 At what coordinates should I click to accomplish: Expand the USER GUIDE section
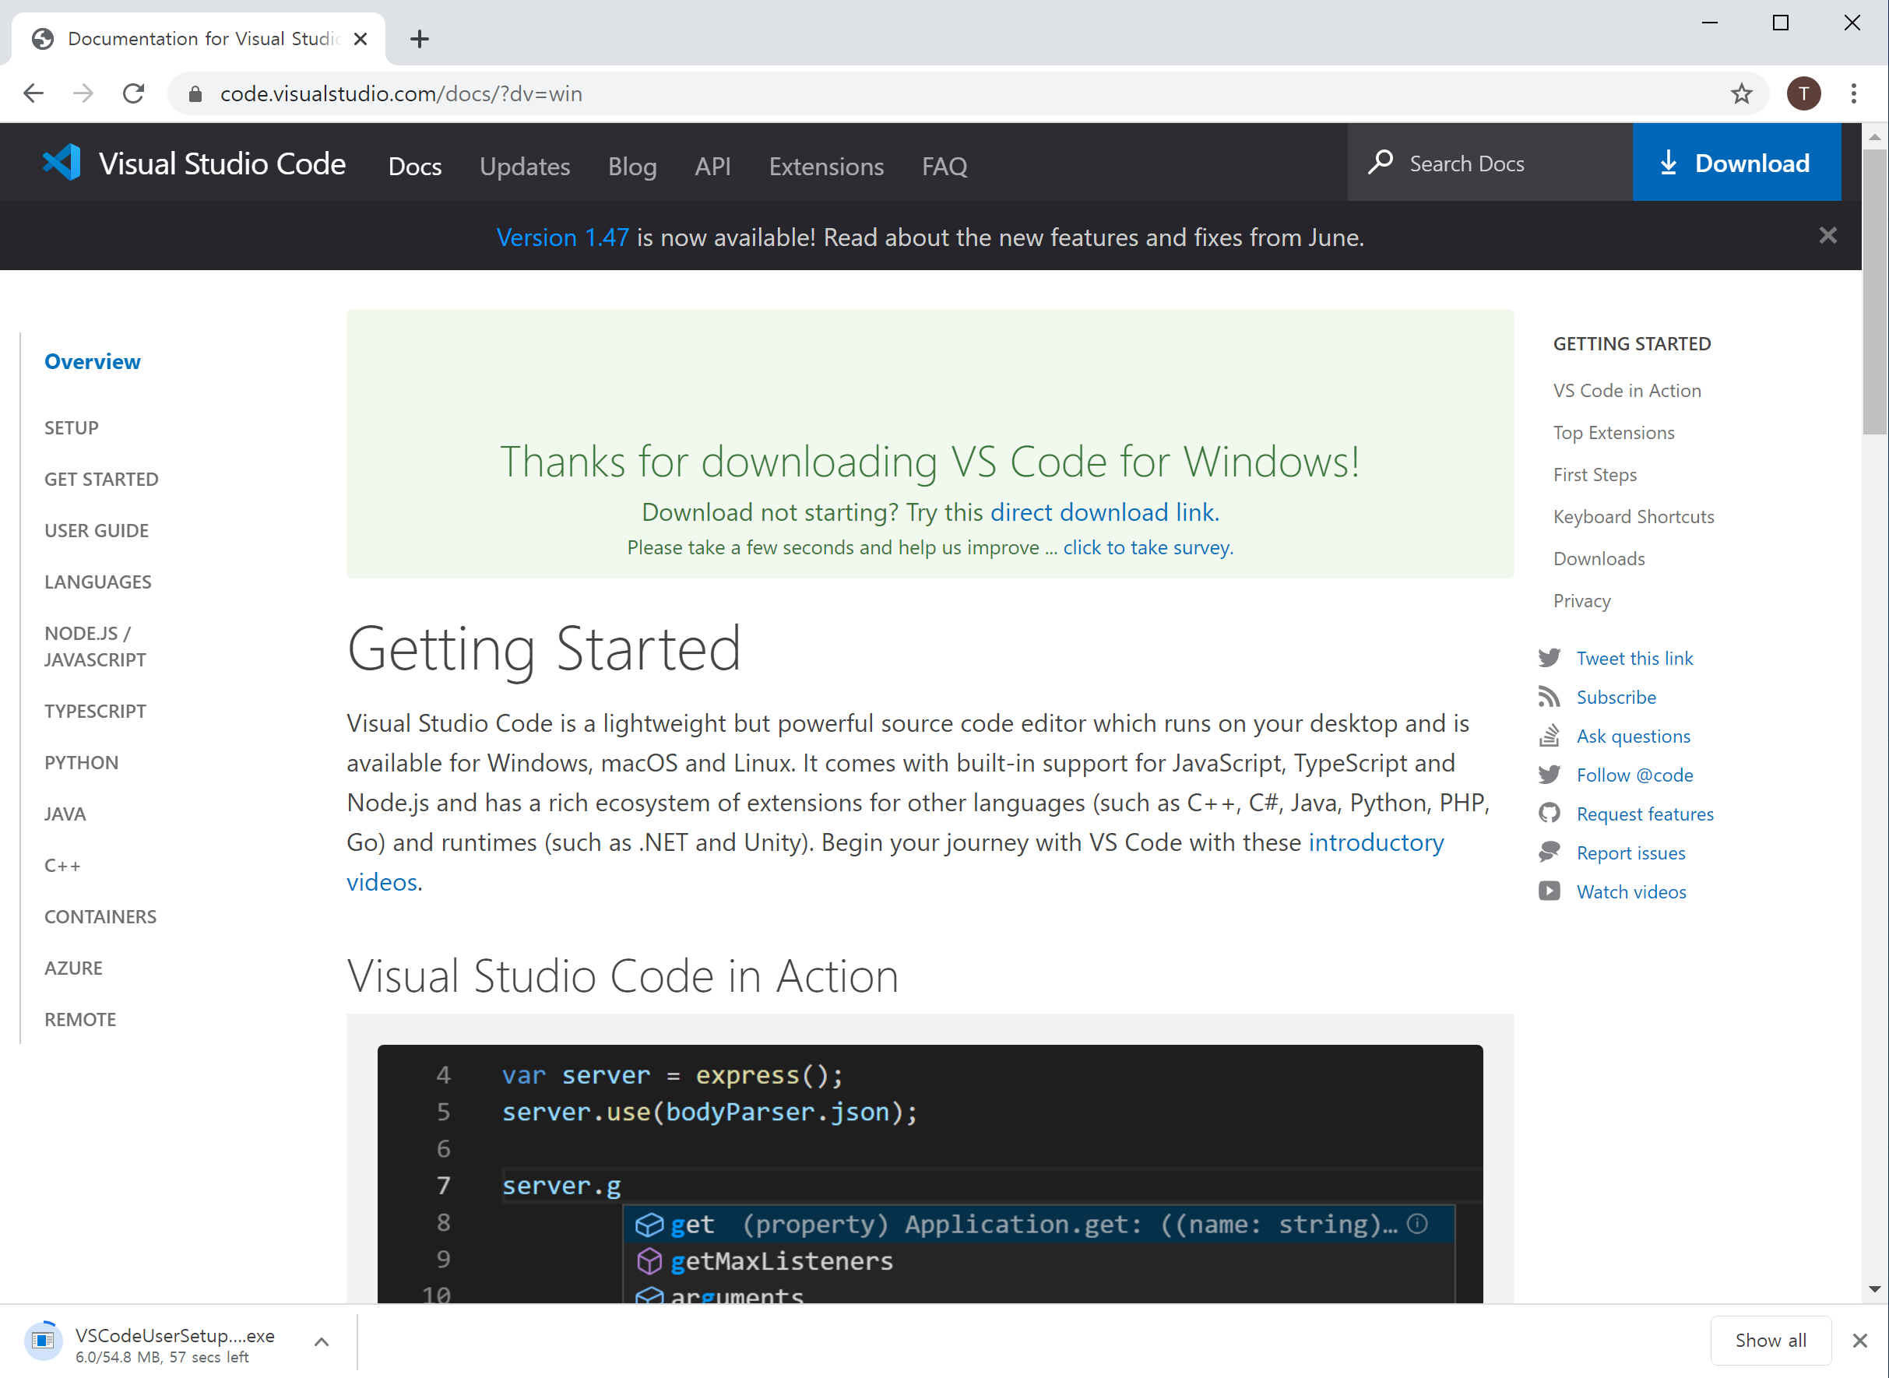(97, 530)
